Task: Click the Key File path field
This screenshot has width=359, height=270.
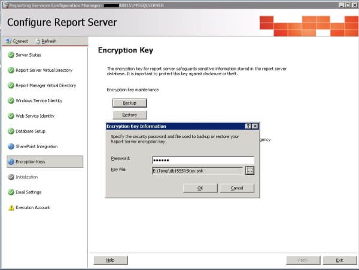Action: click(197, 171)
